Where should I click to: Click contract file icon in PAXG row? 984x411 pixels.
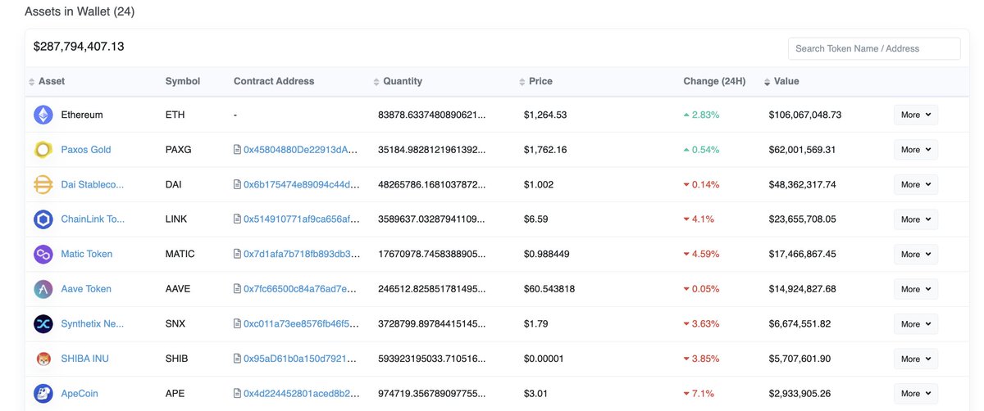click(x=238, y=150)
